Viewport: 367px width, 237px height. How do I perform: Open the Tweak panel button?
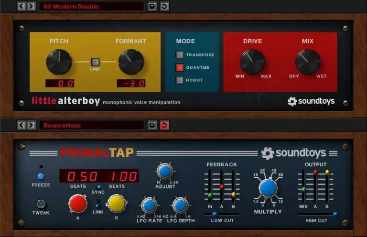tap(41, 204)
